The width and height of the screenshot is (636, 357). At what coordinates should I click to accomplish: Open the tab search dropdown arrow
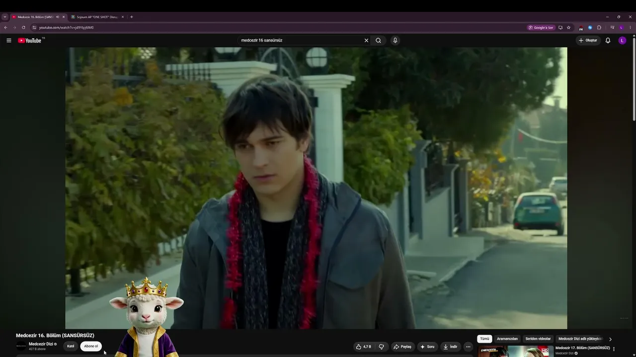coord(5,17)
